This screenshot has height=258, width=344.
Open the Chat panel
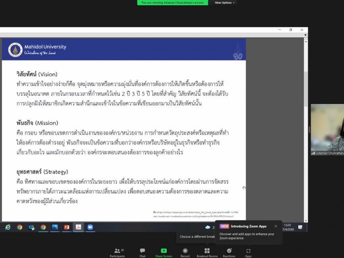pyautogui.click(x=142, y=252)
